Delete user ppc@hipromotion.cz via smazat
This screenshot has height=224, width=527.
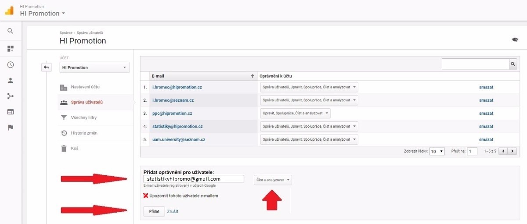click(x=486, y=113)
